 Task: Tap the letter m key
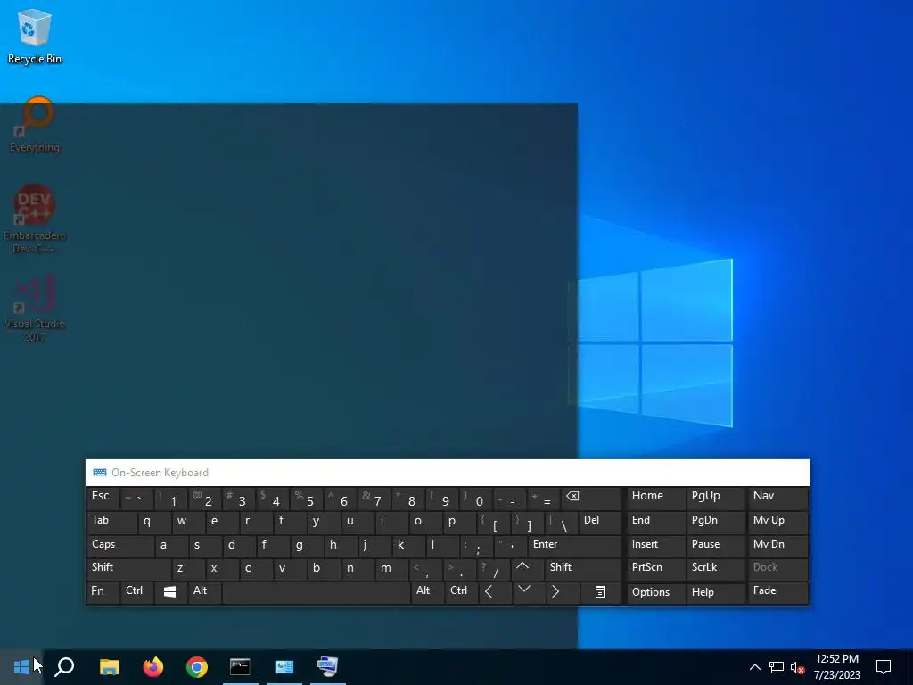tap(392, 568)
